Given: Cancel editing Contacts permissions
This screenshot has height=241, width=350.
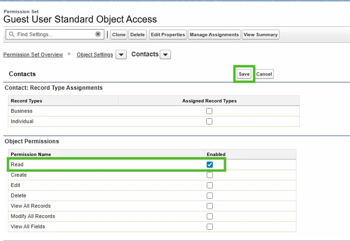Looking at the screenshot, I should click(x=264, y=74).
